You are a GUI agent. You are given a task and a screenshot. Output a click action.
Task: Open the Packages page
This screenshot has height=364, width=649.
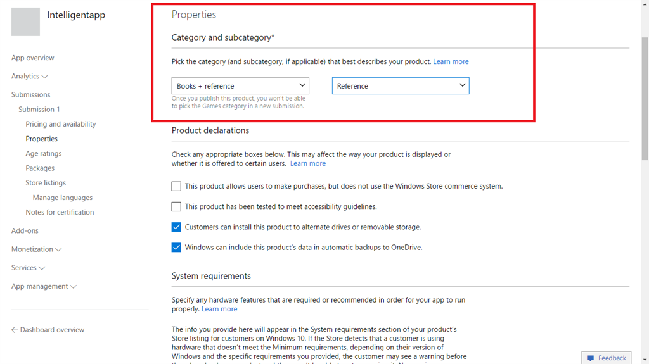click(40, 168)
